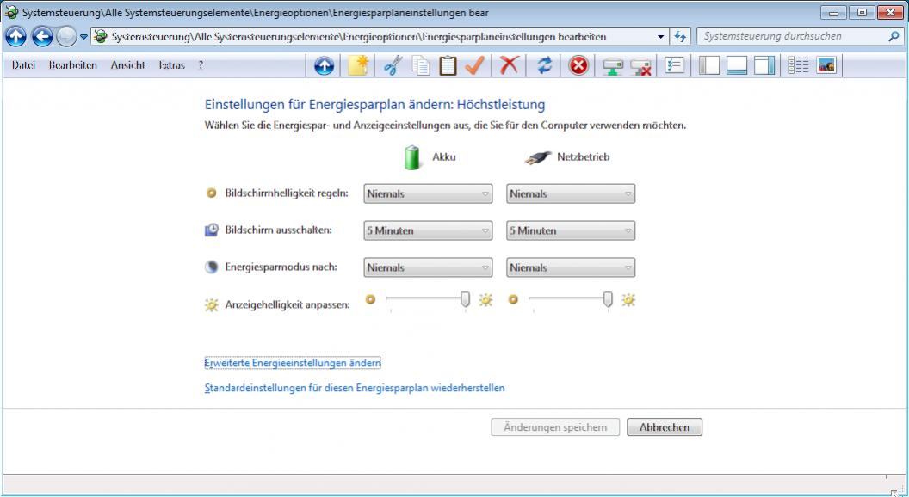This screenshot has width=909, height=497.
Task: Open Netzbetrieb dropdown for Bildschirmhelligkeit regeln
Action: (x=571, y=193)
